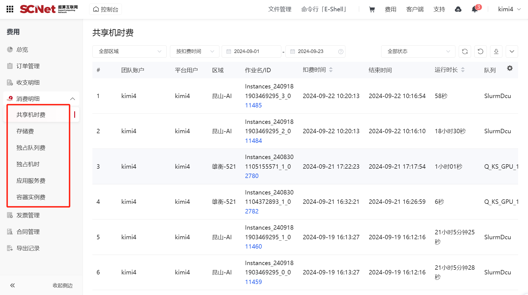
Task: Click the start date field 2024-09-01
Action: [x=251, y=51]
